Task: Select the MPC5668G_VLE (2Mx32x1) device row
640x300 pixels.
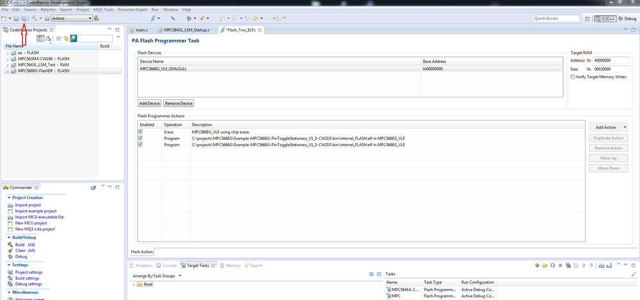Action: point(350,69)
